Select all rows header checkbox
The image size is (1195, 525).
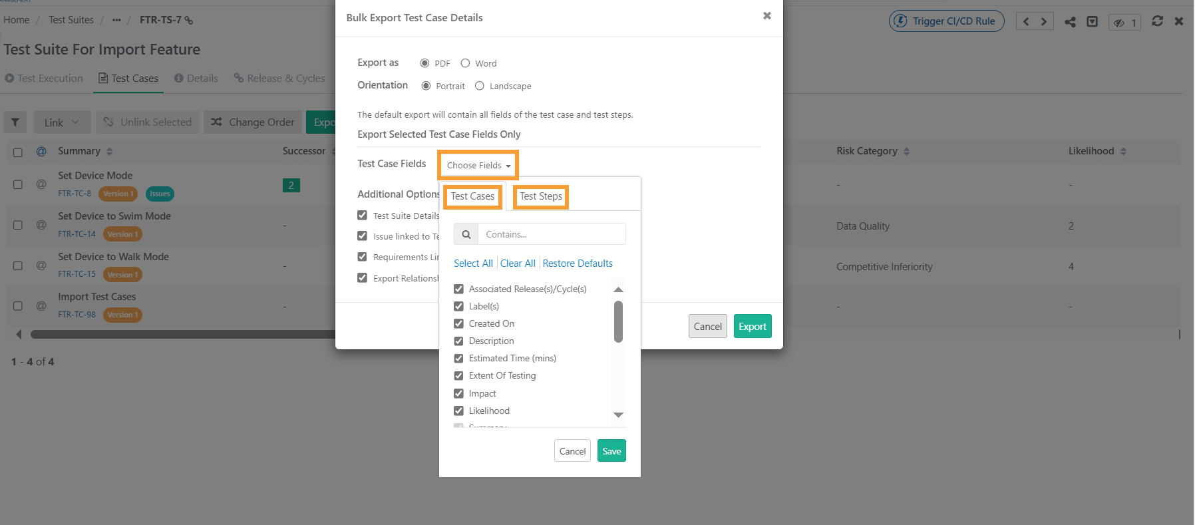pyautogui.click(x=18, y=152)
